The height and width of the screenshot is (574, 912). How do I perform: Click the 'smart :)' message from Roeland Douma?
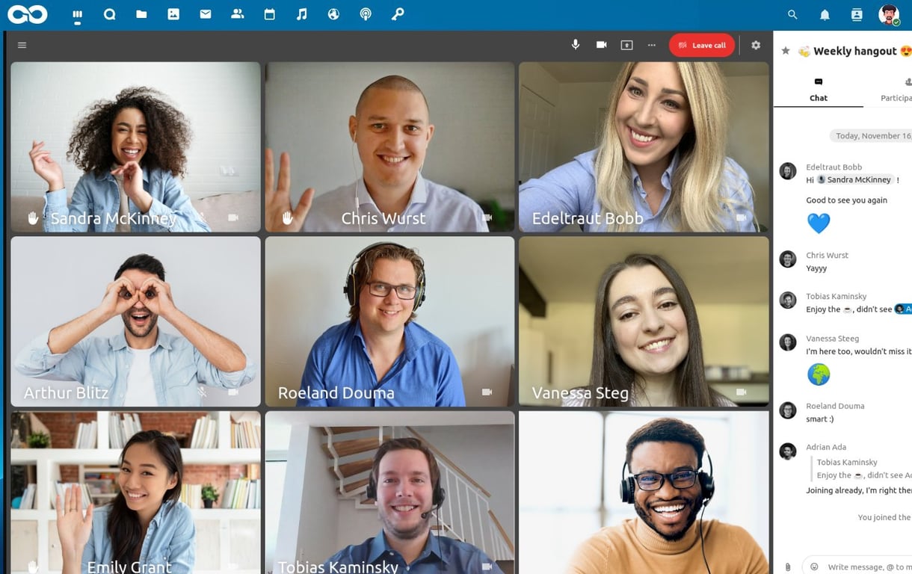[x=819, y=419]
